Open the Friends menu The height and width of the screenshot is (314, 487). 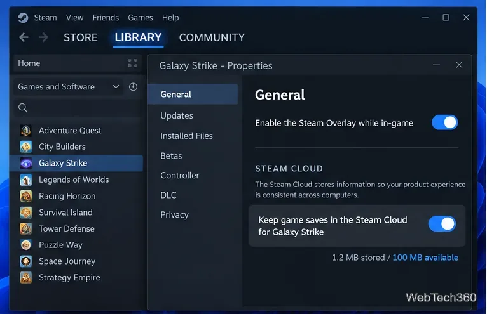106,18
